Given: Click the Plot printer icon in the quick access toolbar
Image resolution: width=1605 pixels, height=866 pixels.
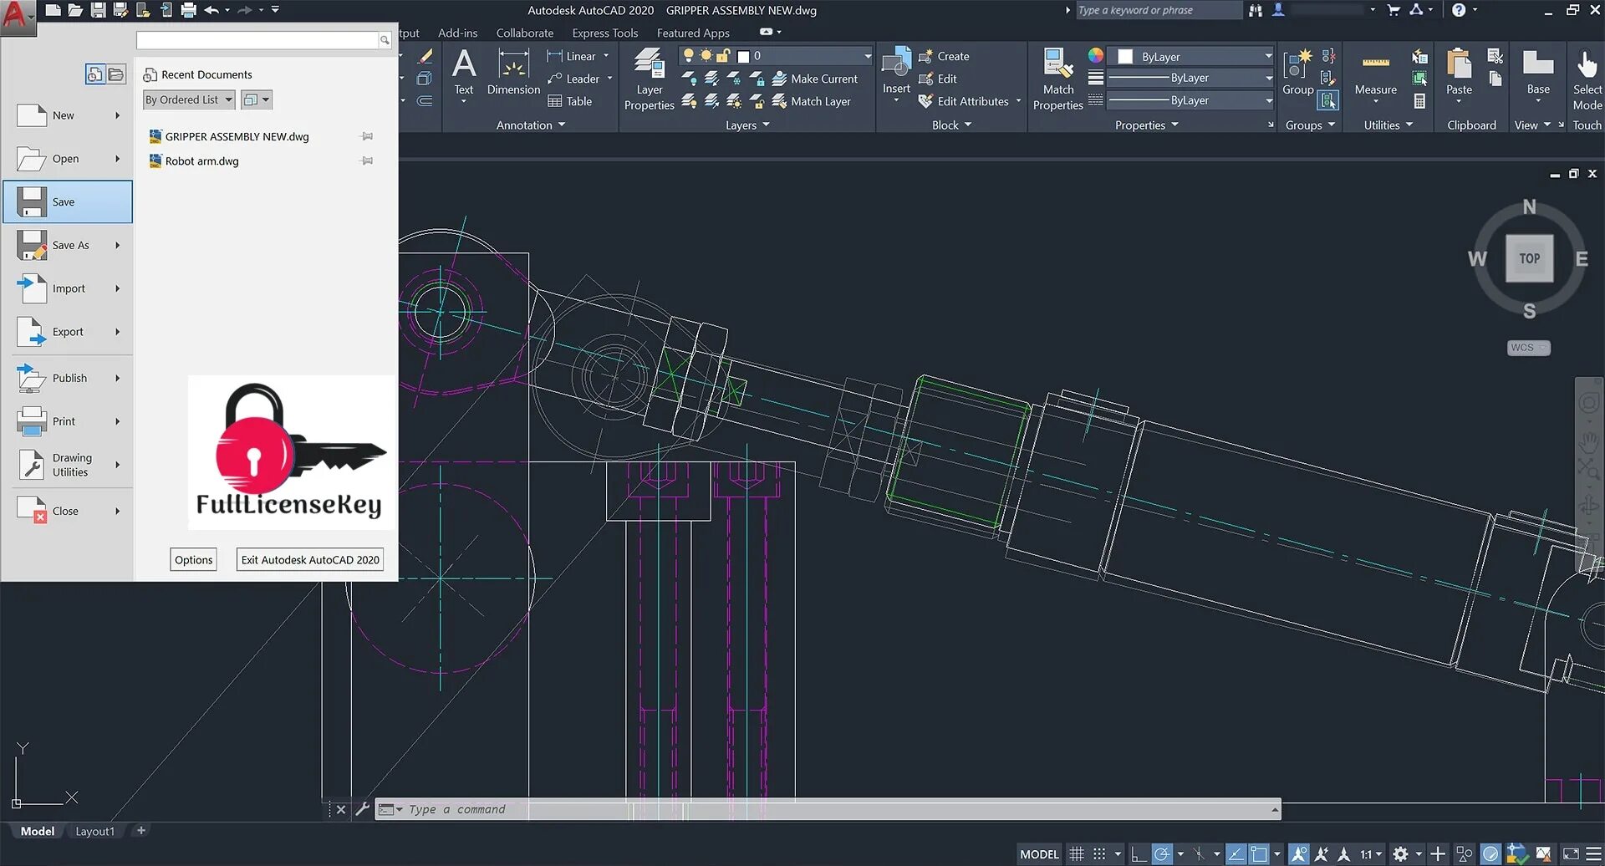Looking at the screenshot, I should tap(188, 10).
